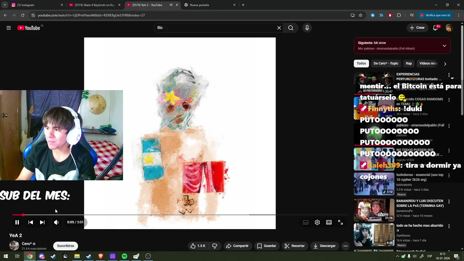Open options for luxholonso essencial video
This screenshot has width=464, height=261.
pos(449,175)
